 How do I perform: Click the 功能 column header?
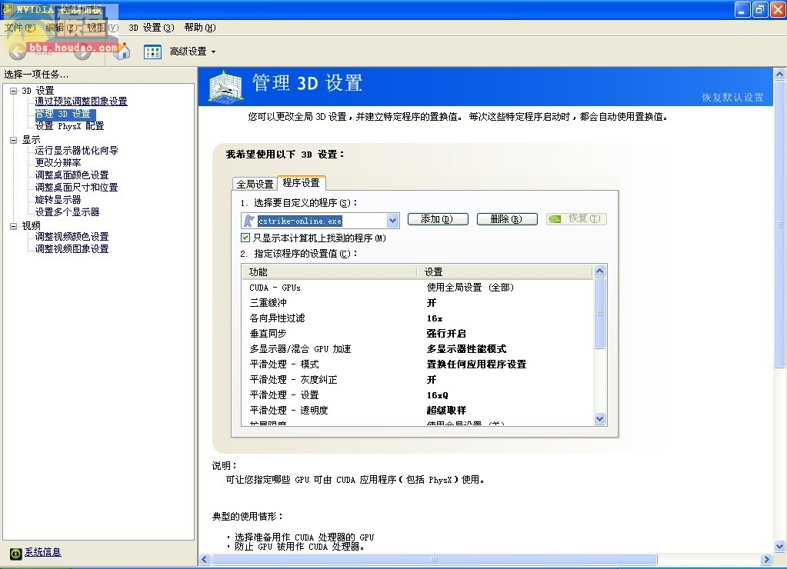[329, 272]
